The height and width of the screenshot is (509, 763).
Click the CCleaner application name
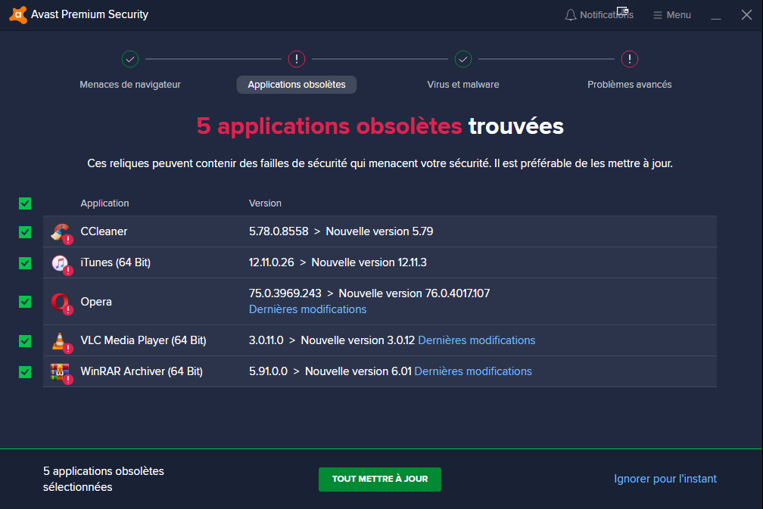104,231
